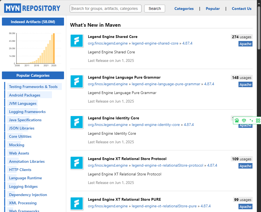The image size is (261, 212).
Task: Open Legend Engine Language Pure Grammar title
Action: (x=124, y=77)
